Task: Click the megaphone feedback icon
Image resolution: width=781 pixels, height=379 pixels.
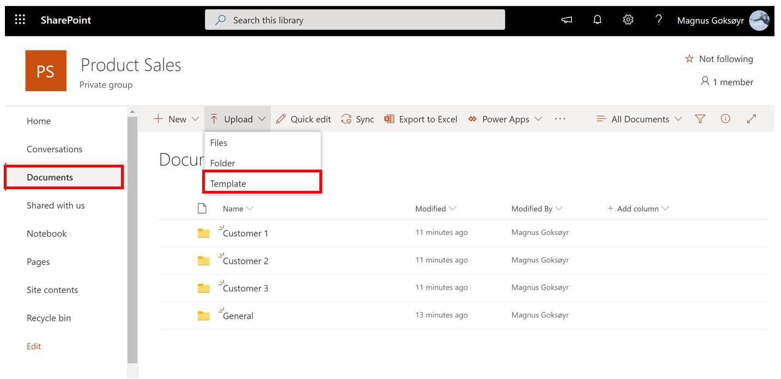Action: coord(567,20)
